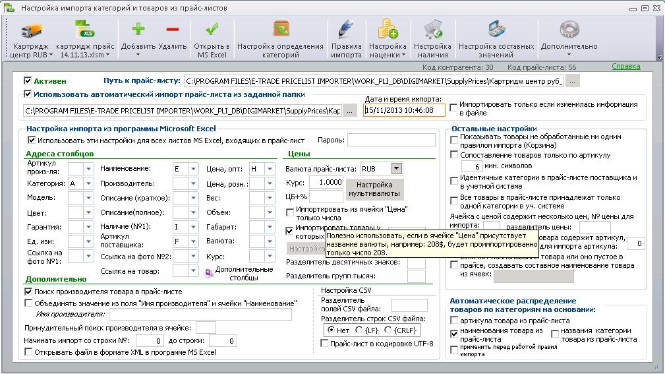Screen dimensions: 665x374
Task: Open the Производитель column dropdown
Action: [x=193, y=183]
